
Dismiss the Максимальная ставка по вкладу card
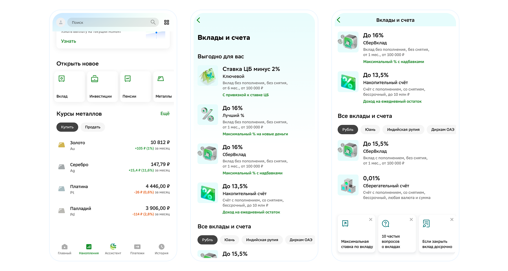[371, 220]
